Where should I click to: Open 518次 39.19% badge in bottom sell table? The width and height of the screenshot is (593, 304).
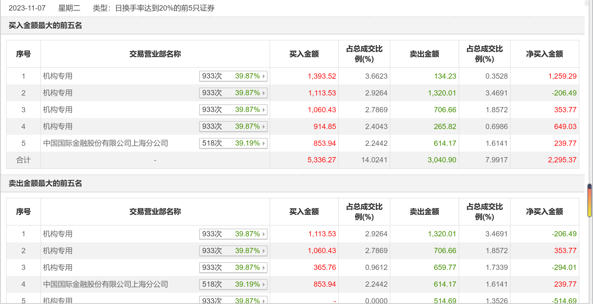pos(233,284)
